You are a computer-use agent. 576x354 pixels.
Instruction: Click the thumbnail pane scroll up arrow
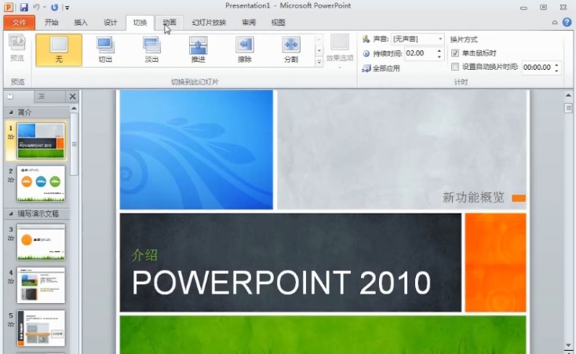(75, 108)
